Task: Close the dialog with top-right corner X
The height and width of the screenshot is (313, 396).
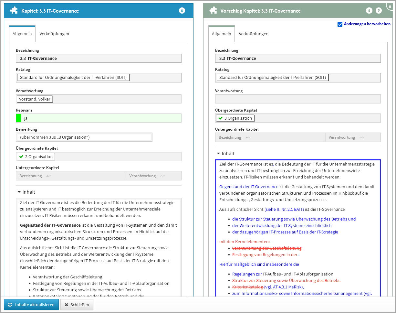Action: tap(390, 6)
